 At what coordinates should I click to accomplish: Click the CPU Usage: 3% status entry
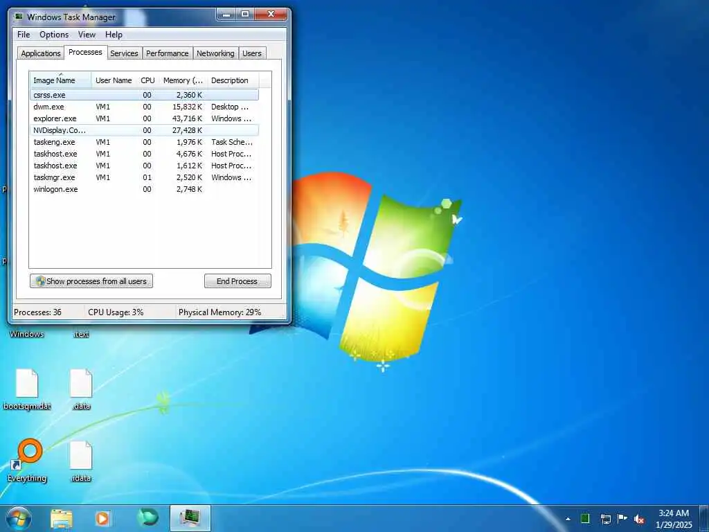click(116, 312)
